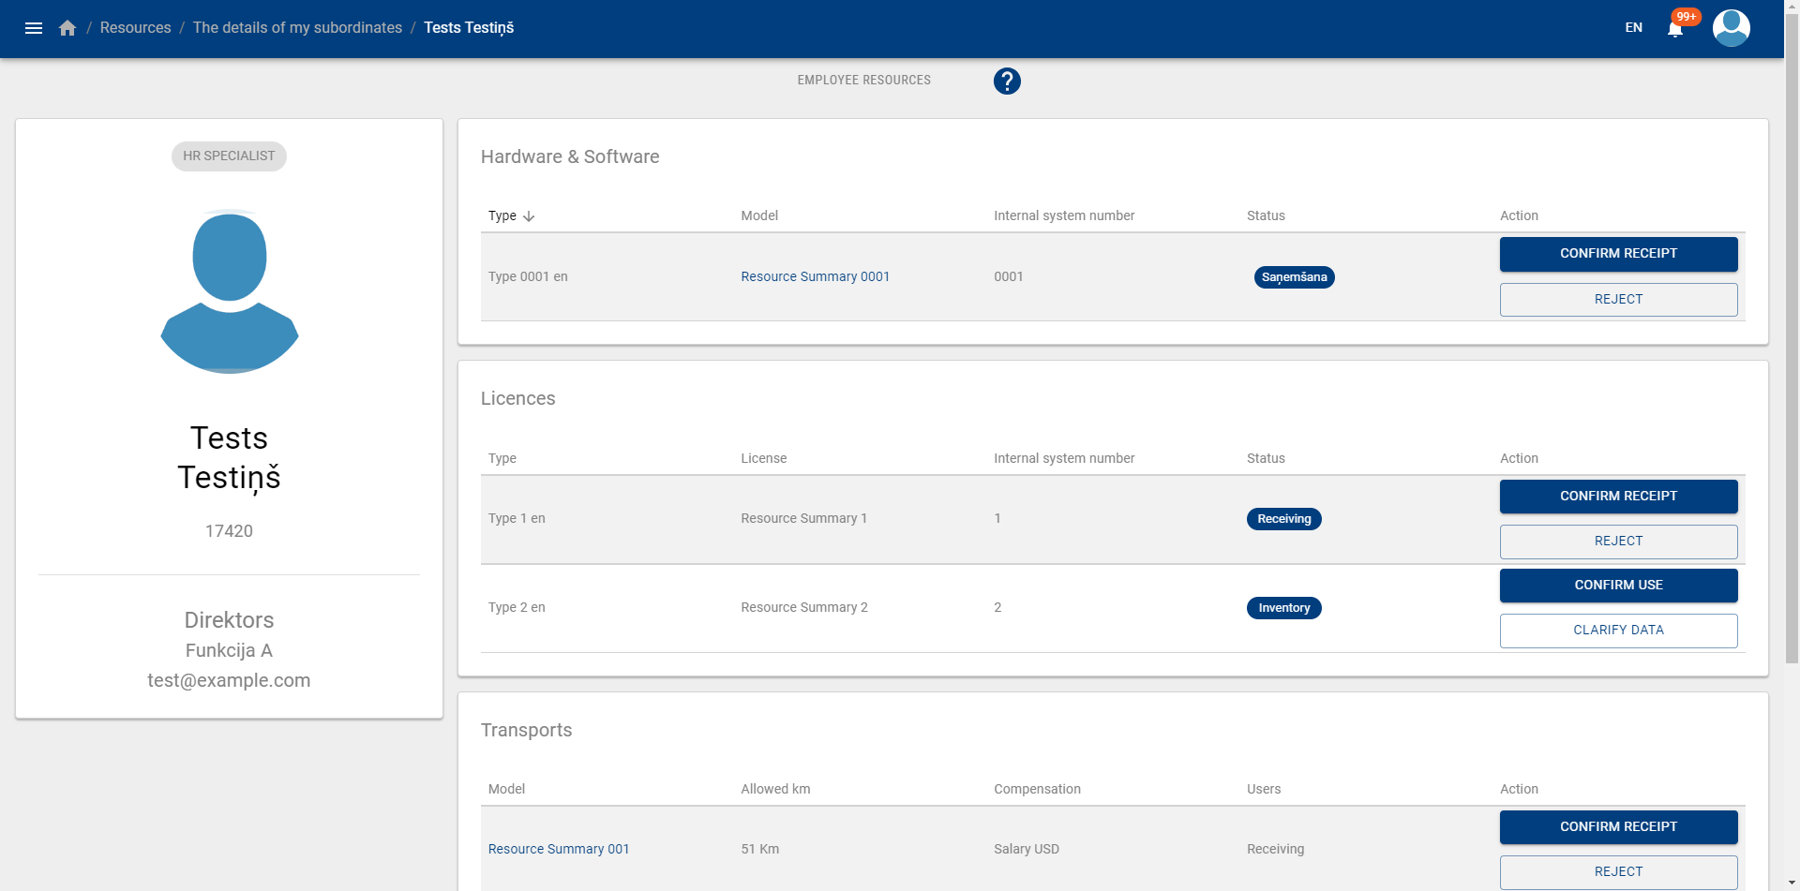Navigate to Resources breadcrumb
This screenshot has height=891, width=1800.
(136, 28)
